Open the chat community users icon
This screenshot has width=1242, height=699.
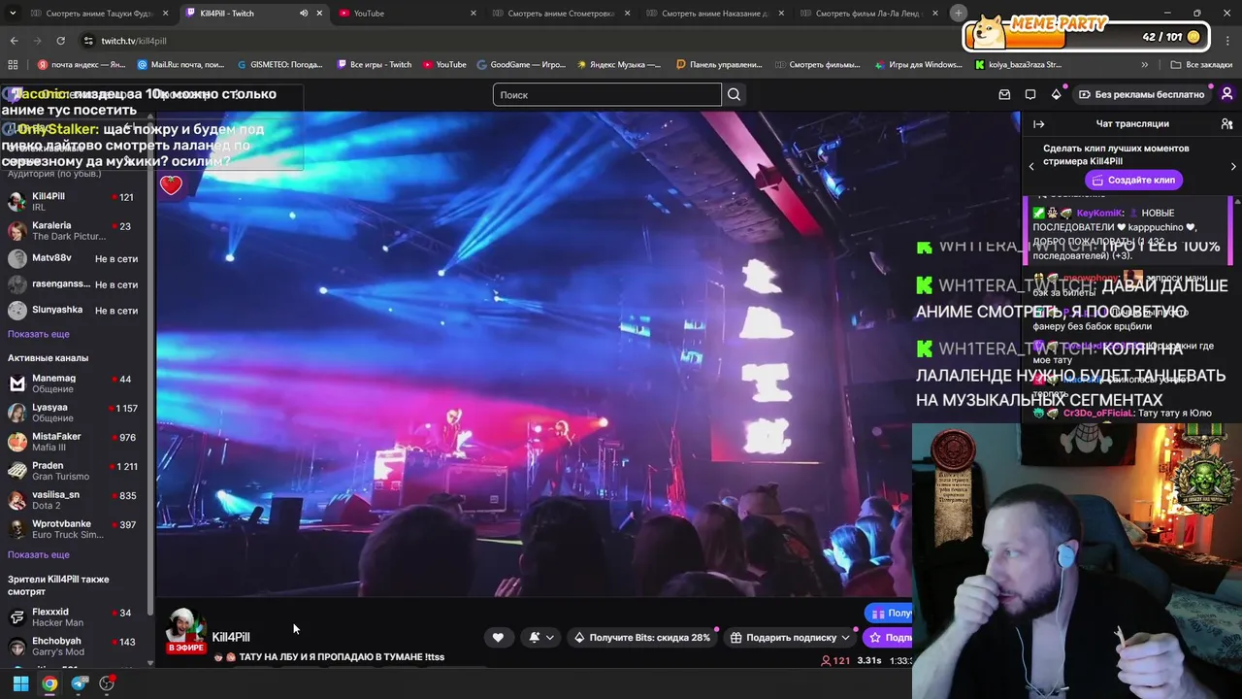[x=1226, y=123]
